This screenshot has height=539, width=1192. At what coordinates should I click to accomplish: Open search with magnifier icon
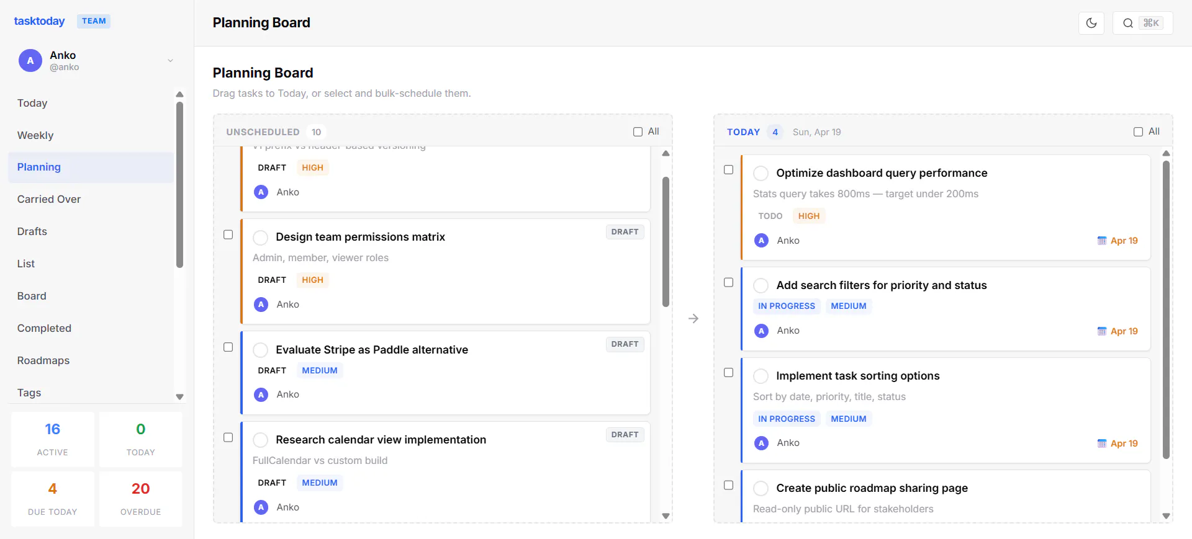(x=1128, y=23)
